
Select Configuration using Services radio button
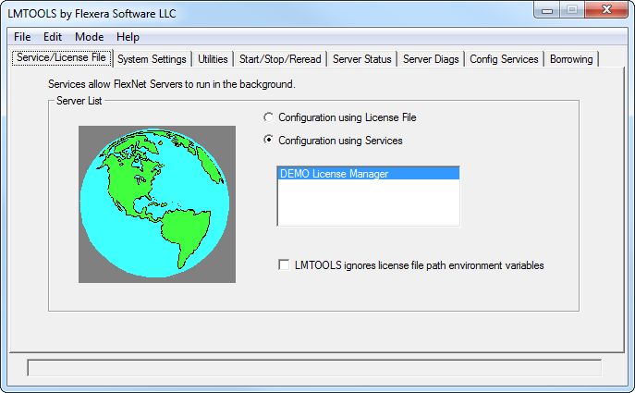[269, 141]
